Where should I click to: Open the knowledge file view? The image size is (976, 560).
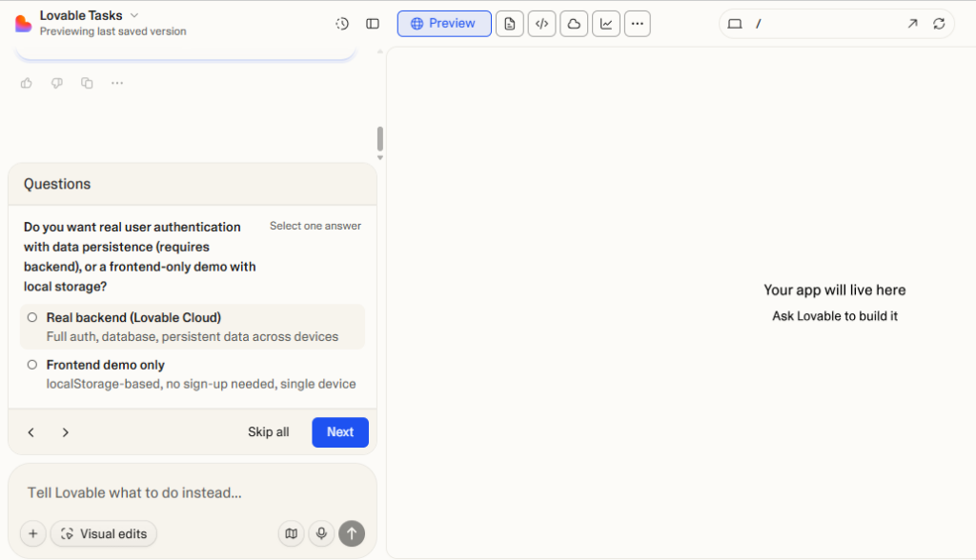[509, 23]
